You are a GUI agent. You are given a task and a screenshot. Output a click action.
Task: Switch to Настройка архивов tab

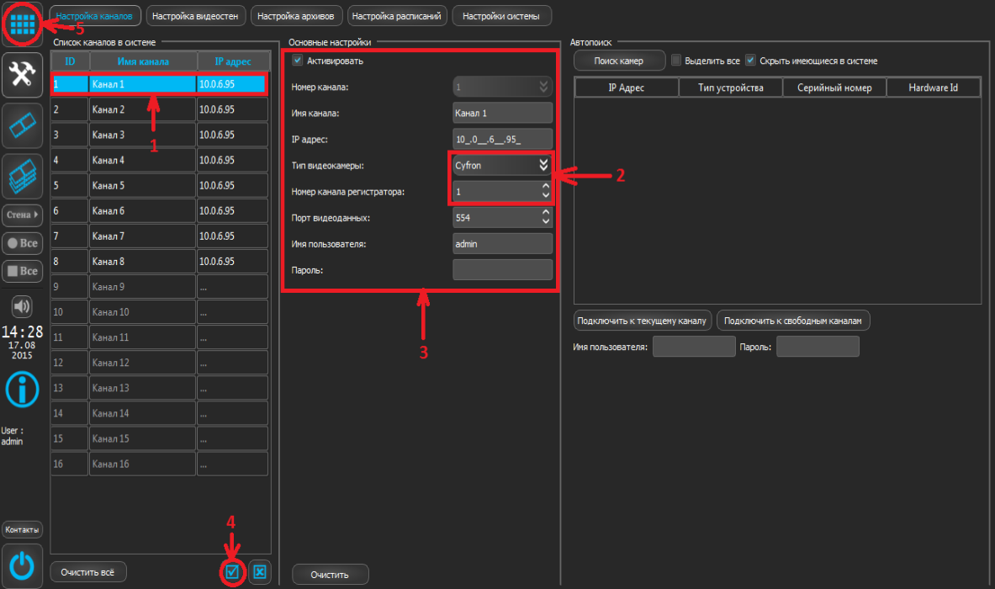297,16
